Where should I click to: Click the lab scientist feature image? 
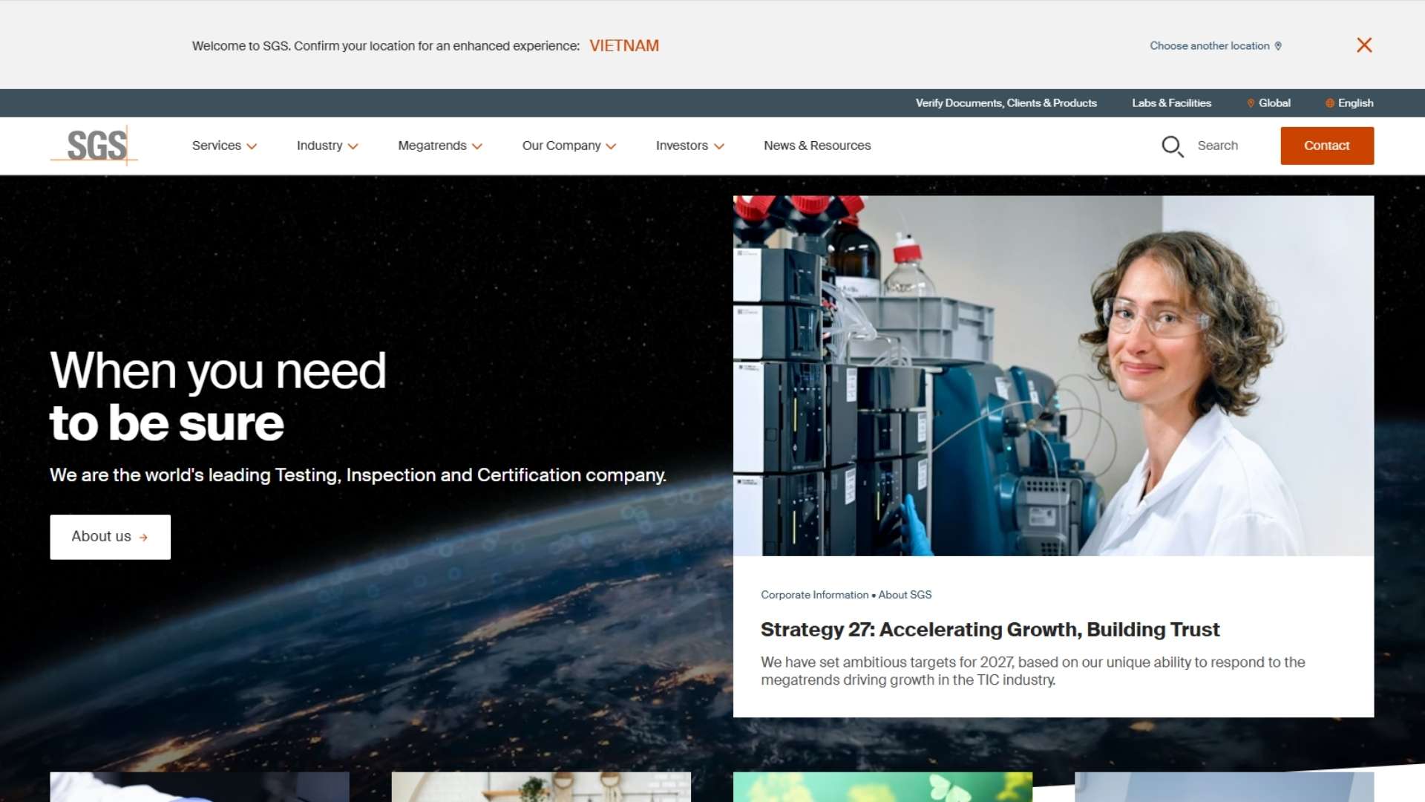[x=1053, y=376]
